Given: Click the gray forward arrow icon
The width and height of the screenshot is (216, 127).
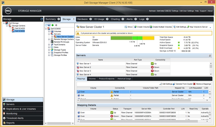Looking at the screenshot, I should point(56,25).
